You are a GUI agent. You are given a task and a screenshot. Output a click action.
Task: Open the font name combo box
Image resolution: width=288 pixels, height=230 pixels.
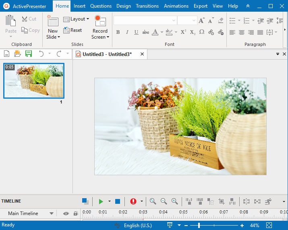(x=145, y=21)
